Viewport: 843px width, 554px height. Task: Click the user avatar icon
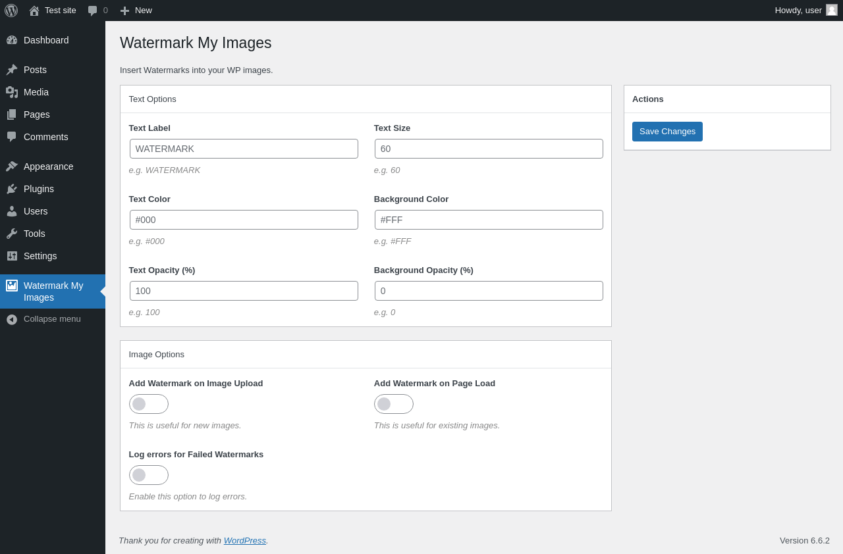tap(832, 10)
